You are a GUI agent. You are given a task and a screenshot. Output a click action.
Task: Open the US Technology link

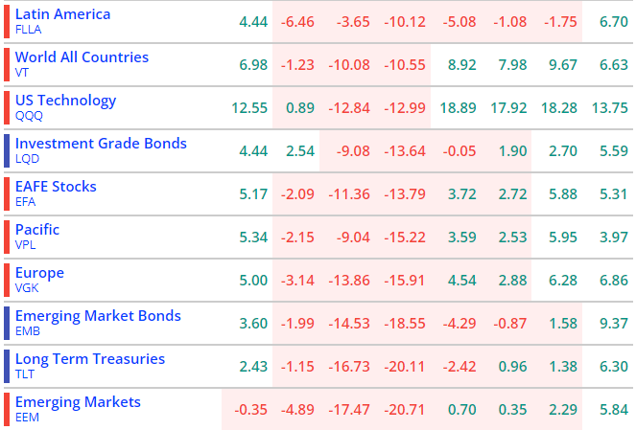[65, 101]
